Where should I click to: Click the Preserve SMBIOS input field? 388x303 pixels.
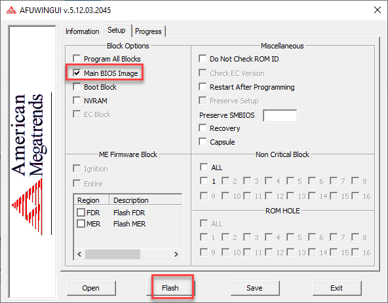[280, 115]
